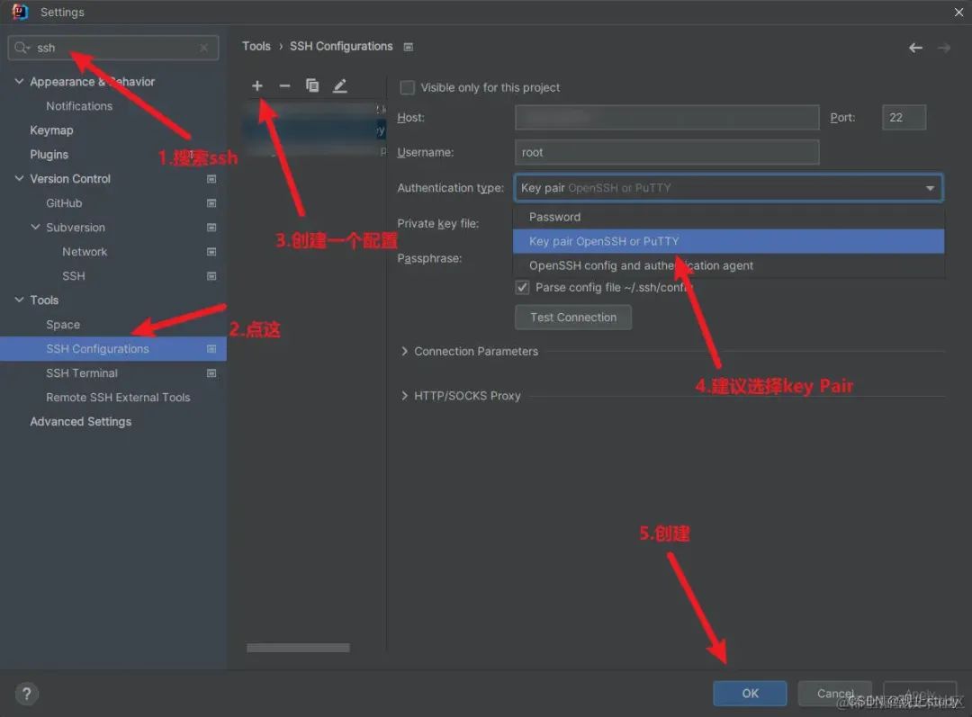This screenshot has height=717, width=972.
Task: Choose OpenSSH config and authentication agent
Action: click(x=728, y=265)
